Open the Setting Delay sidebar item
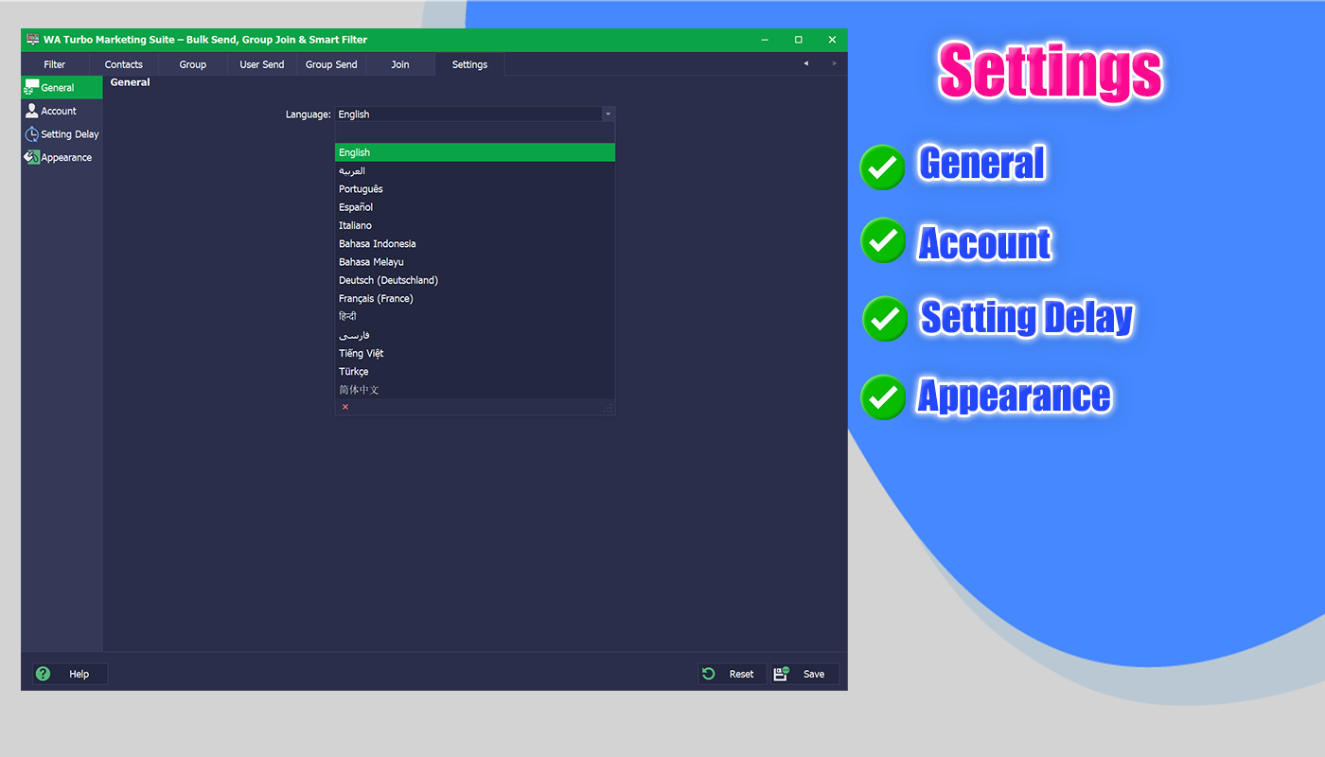Image resolution: width=1325 pixels, height=757 pixels. coord(62,134)
